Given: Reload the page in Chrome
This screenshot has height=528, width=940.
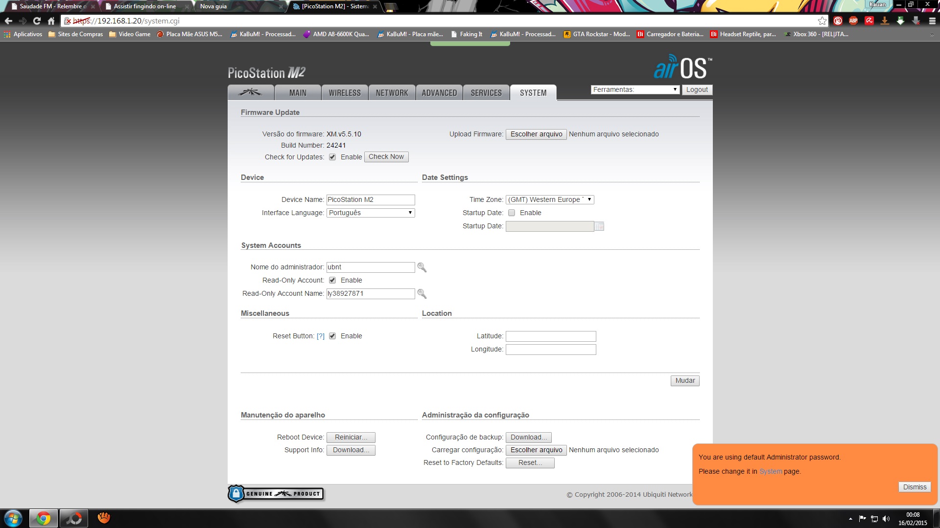Looking at the screenshot, I should point(37,21).
